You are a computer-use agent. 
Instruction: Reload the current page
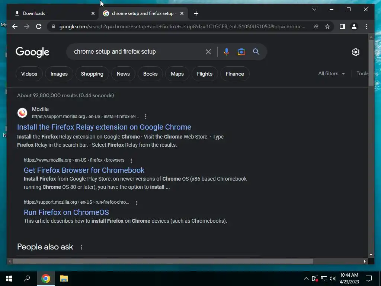click(39, 26)
